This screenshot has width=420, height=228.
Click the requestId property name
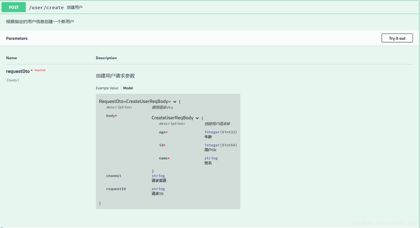pyautogui.click(x=116, y=189)
